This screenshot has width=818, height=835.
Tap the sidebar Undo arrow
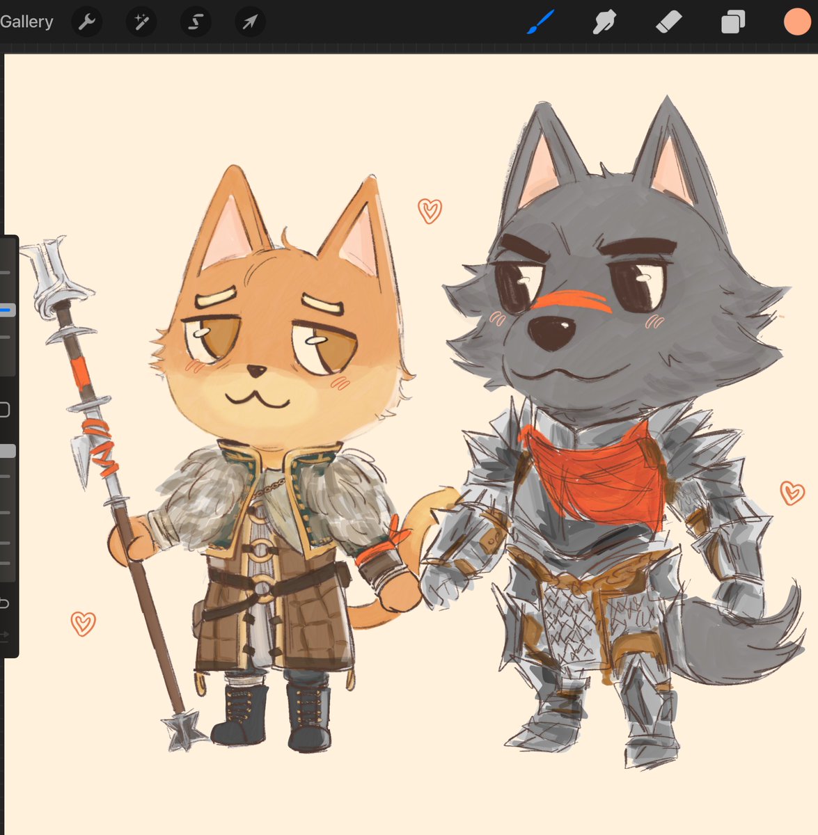[x=4, y=603]
